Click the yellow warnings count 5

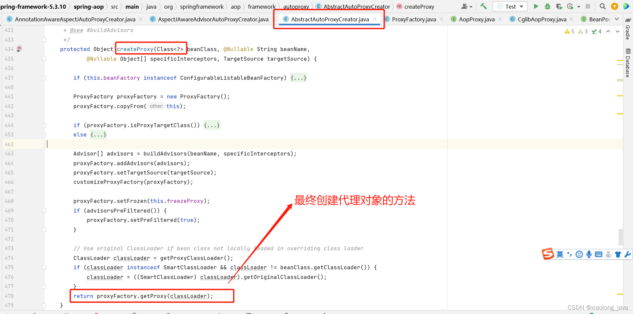(x=569, y=31)
